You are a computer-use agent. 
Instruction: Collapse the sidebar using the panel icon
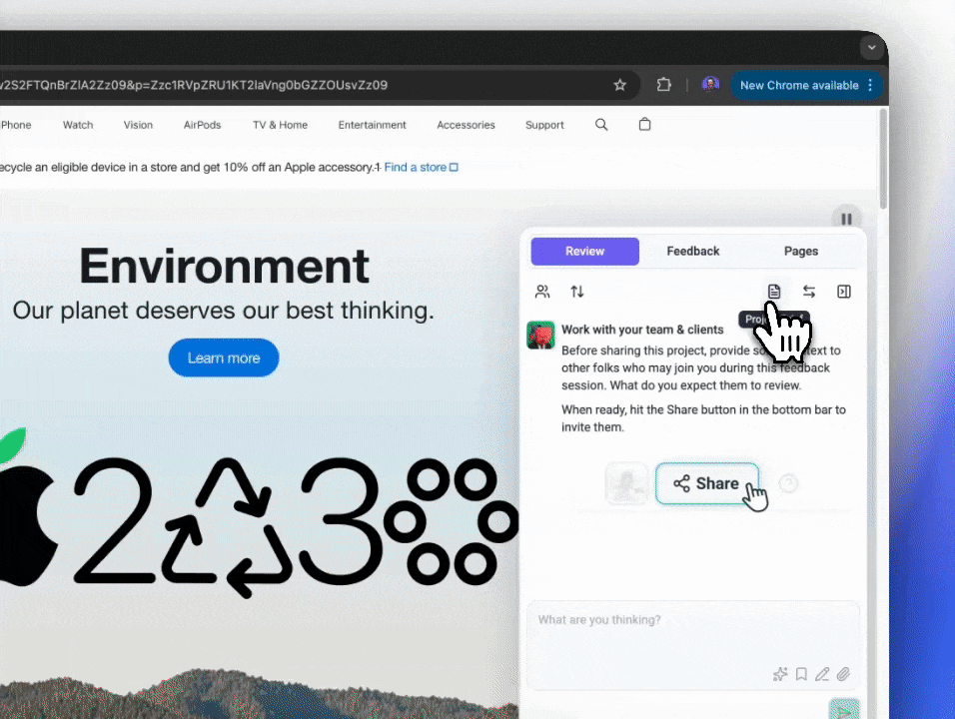point(844,292)
